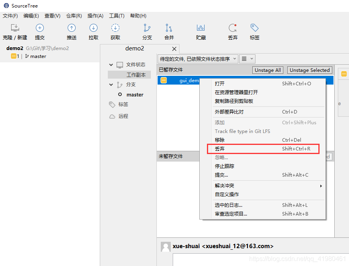The height and width of the screenshot is (266, 349).
Task: Choose 在资源管理器里打开 from context menu
Action: pyautogui.click(x=263, y=93)
